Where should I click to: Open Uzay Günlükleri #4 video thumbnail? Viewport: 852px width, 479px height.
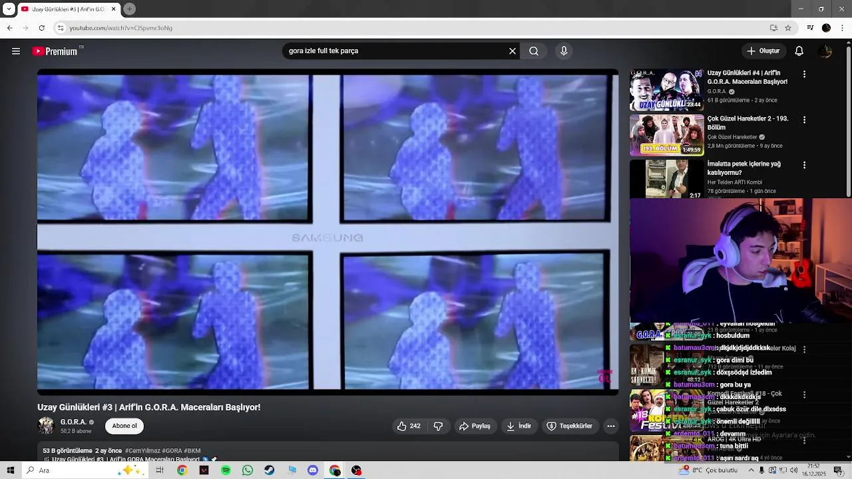point(666,90)
